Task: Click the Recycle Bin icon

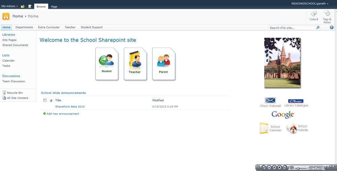Action: (x=4, y=93)
